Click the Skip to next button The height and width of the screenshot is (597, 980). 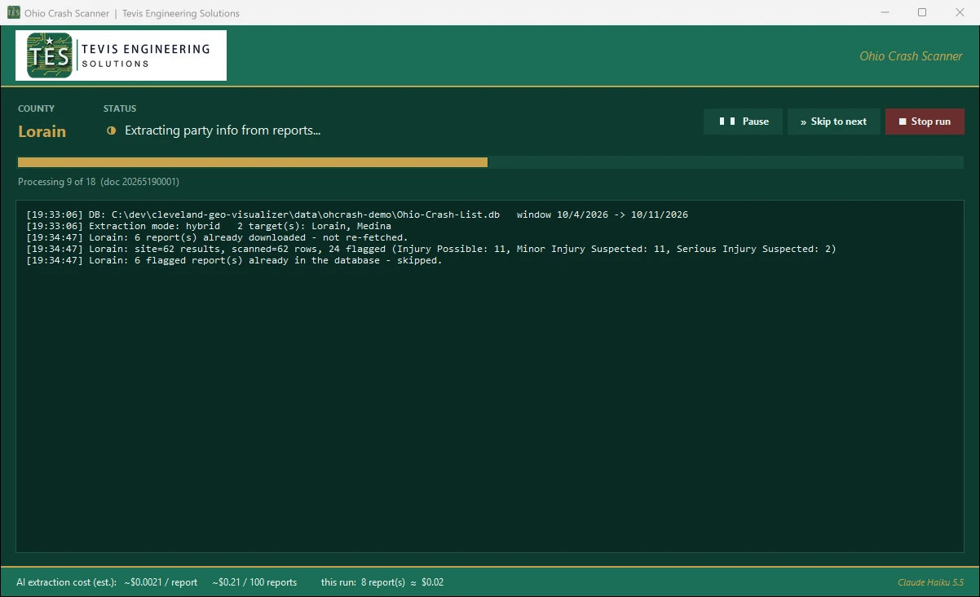833,122
